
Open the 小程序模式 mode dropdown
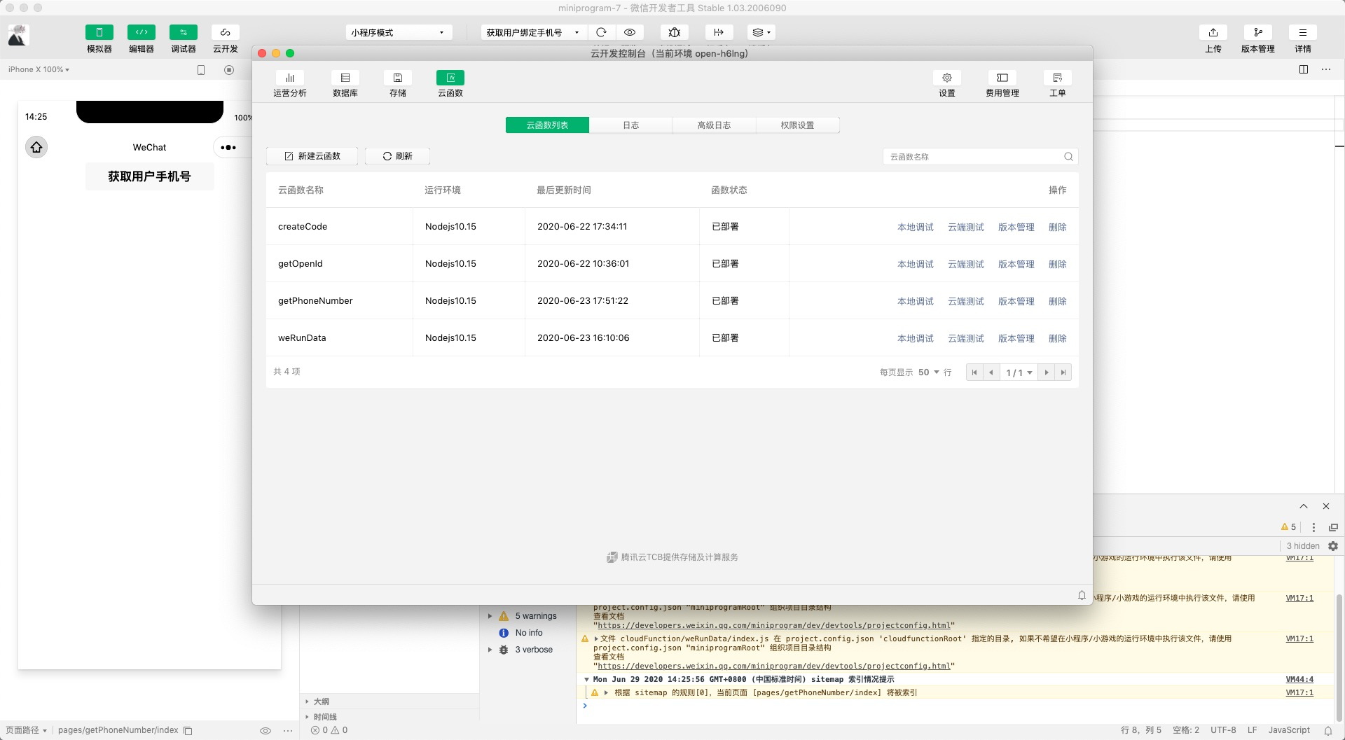399,32
